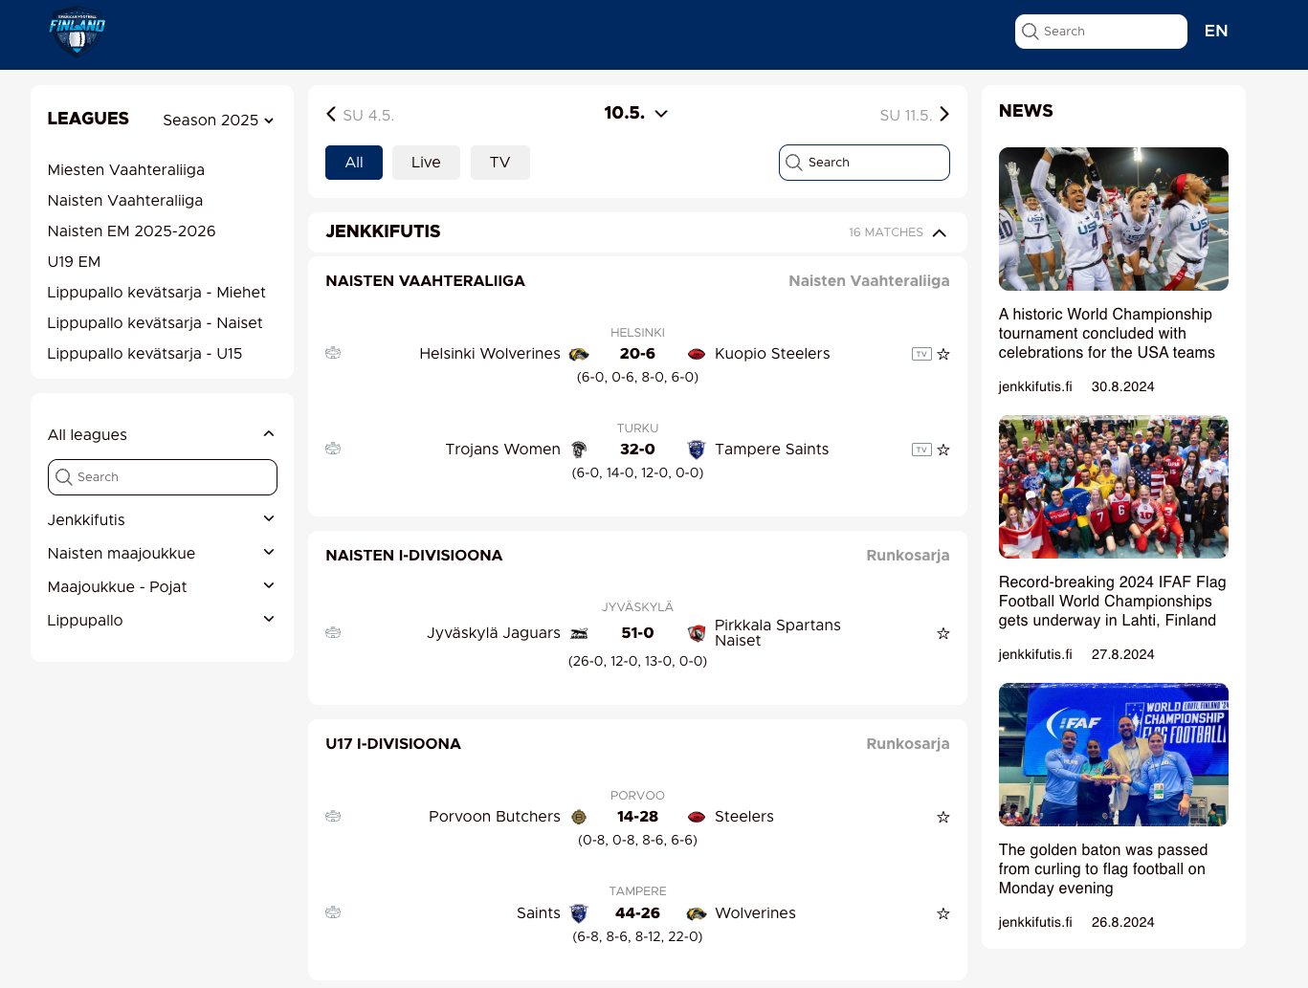Collapse the Jenkkifutis 16 matches section
The height and width of the screenshot is (988, 1308).
(x=940, y=232)
